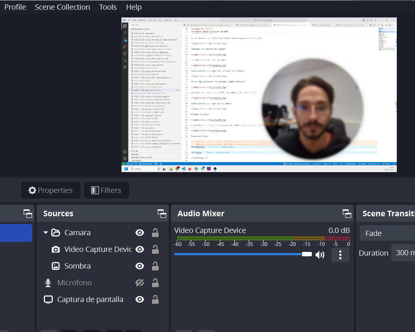Open the Tools menu

(108, 7)
